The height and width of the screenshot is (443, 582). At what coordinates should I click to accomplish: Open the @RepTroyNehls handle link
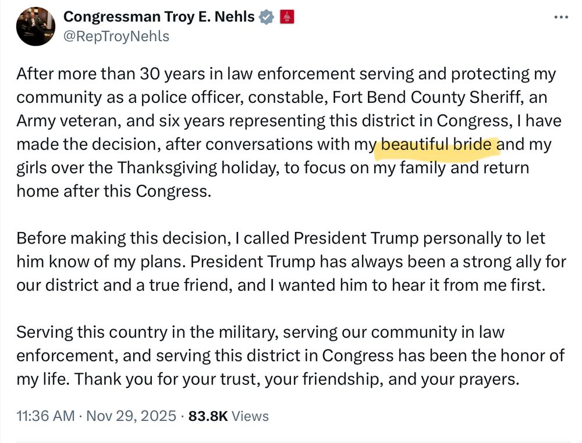tap(116, 37)
